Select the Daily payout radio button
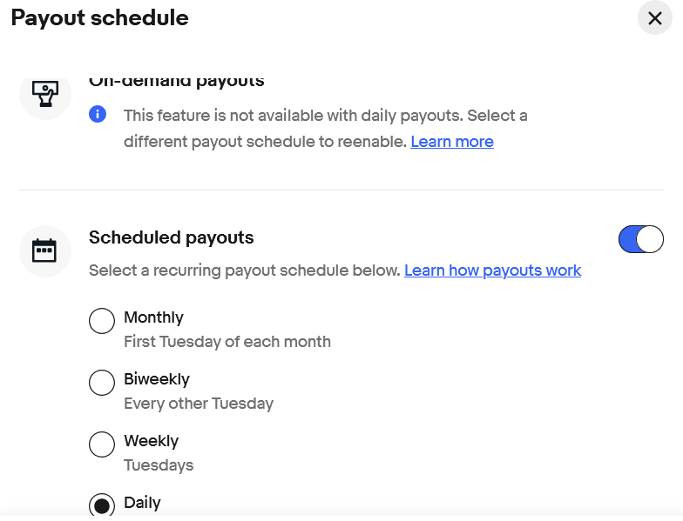This screenshot has height=521, width=683. [102, 506]
